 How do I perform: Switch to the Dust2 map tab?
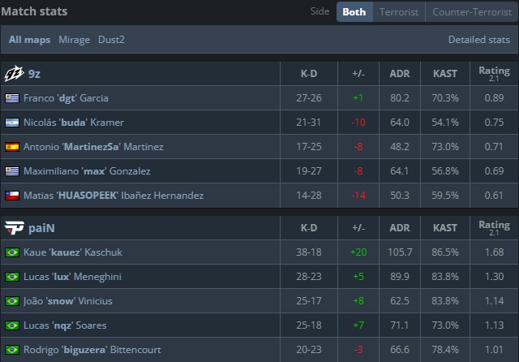click(111, 39)
